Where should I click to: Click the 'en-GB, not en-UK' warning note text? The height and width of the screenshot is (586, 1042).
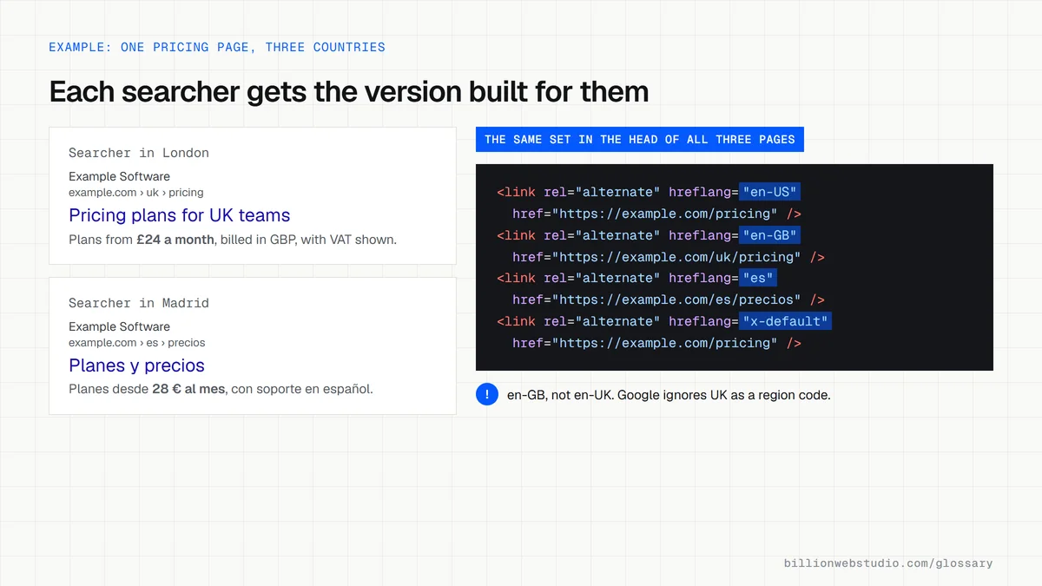click(x=669, y=395)
